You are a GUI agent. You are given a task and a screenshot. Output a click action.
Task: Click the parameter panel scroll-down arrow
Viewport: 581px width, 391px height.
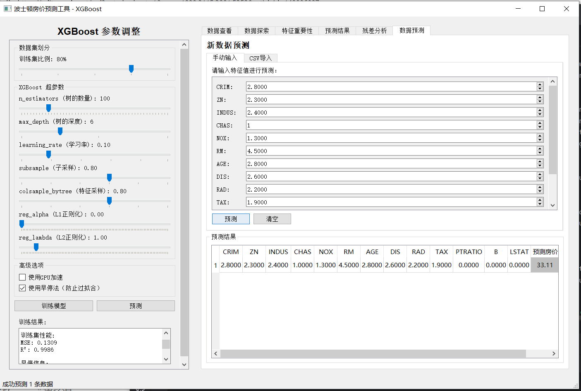[x=184, y=365]
